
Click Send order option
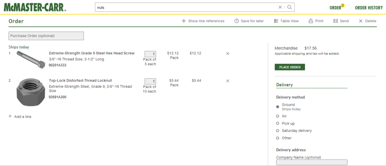[x=341, y=21]
